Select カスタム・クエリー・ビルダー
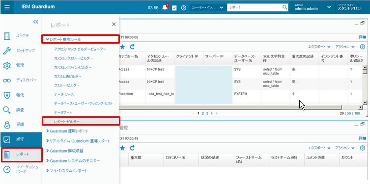The image size is (370, 184). point(73,58)
